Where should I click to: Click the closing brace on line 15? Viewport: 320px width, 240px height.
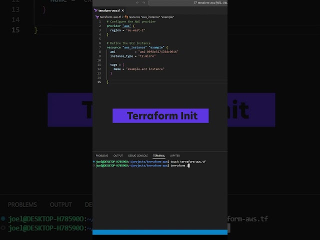pyautogui.click(x=107, y=82)
